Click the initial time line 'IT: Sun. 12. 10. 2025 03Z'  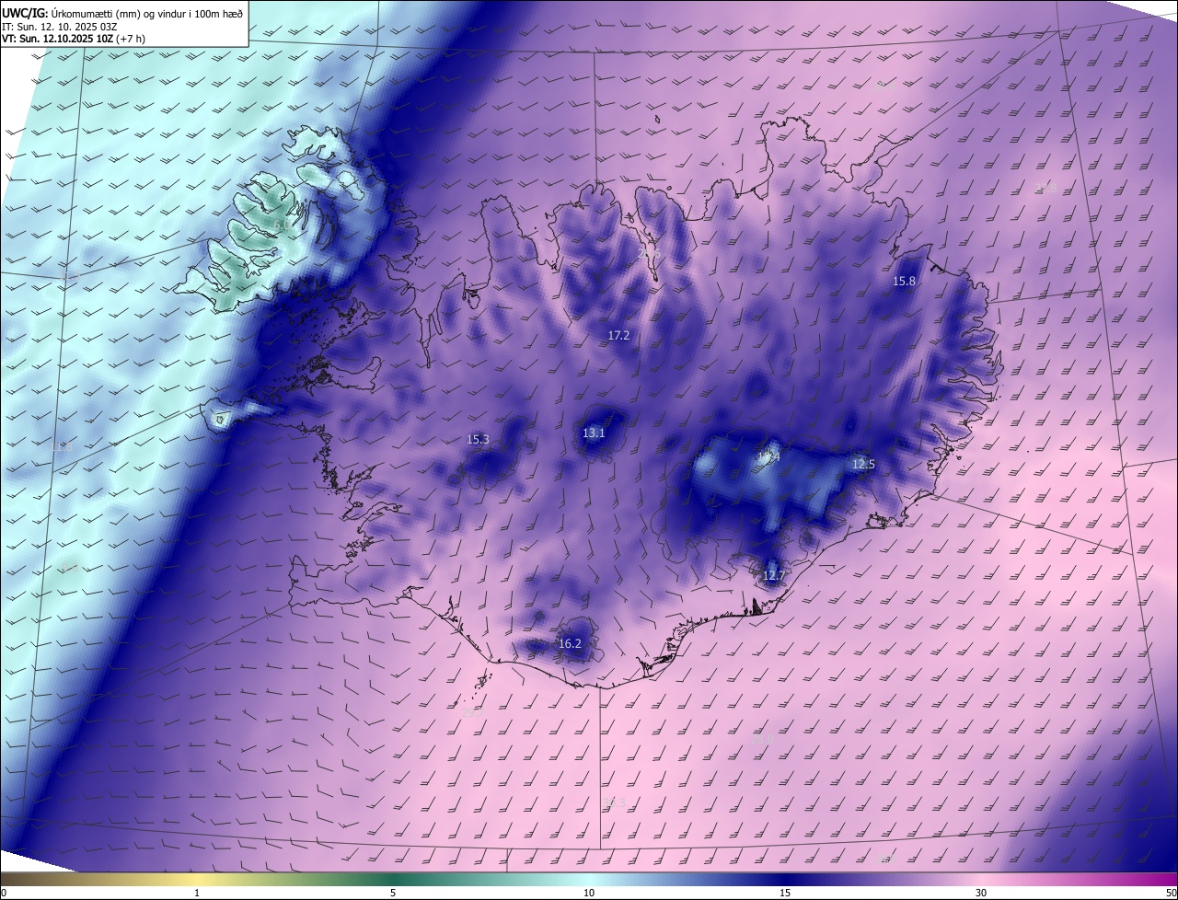(x=59, y=27)
